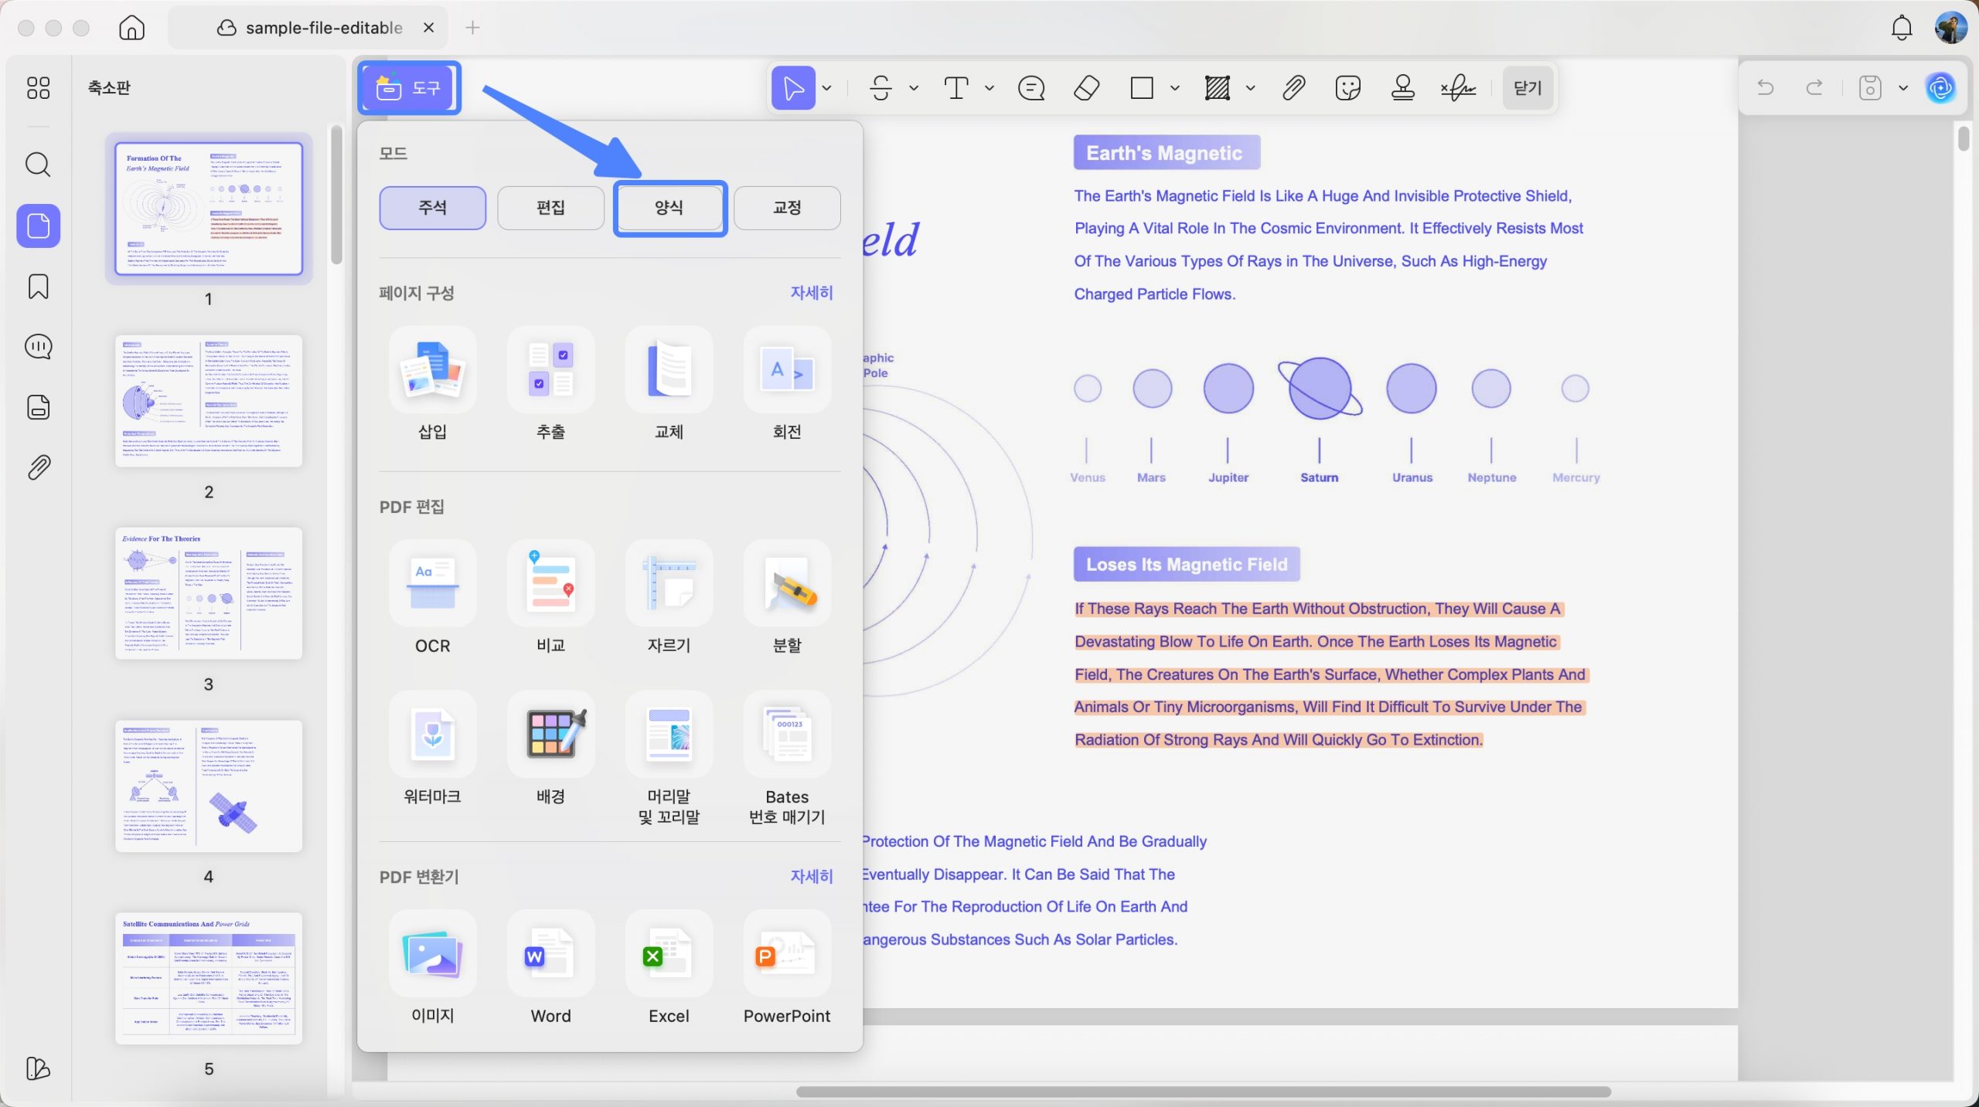
Task: Expand the pointer tool dropdown arrow
Action: point(827,88)
